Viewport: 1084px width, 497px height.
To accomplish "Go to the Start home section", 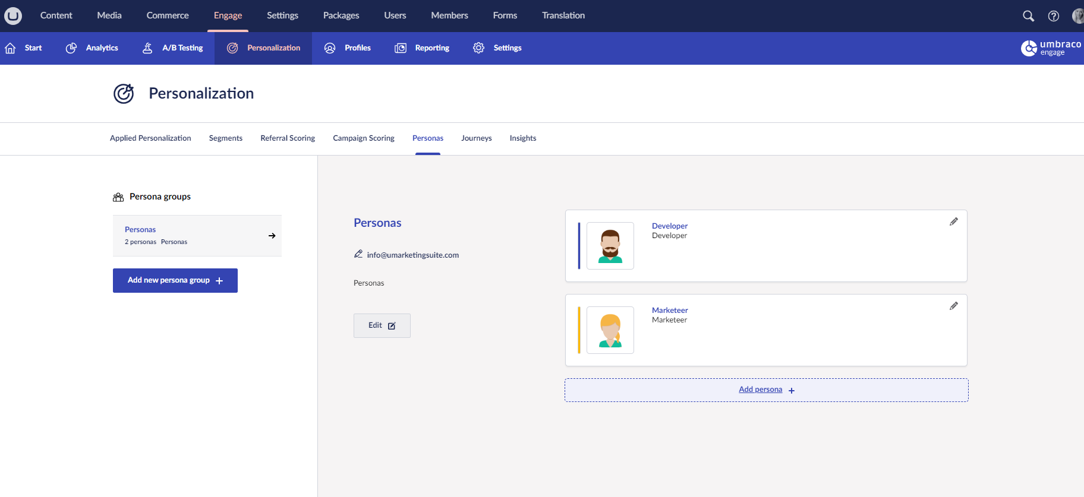I will coord(24,48).
